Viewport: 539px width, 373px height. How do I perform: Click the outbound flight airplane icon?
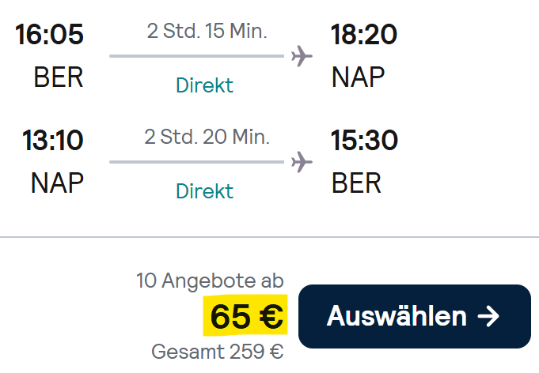[302, 57]
